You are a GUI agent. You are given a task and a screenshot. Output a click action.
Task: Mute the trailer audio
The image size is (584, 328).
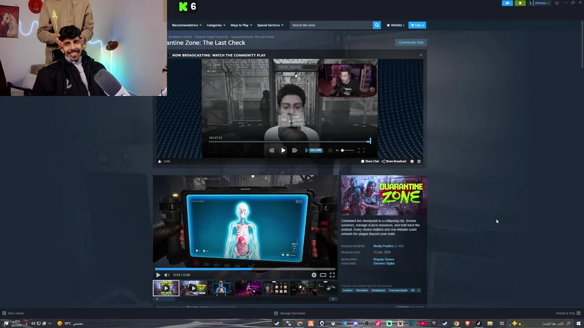click(x=167, y=275)
